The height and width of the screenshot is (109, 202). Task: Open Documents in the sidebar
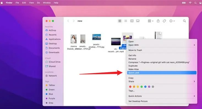53,48
